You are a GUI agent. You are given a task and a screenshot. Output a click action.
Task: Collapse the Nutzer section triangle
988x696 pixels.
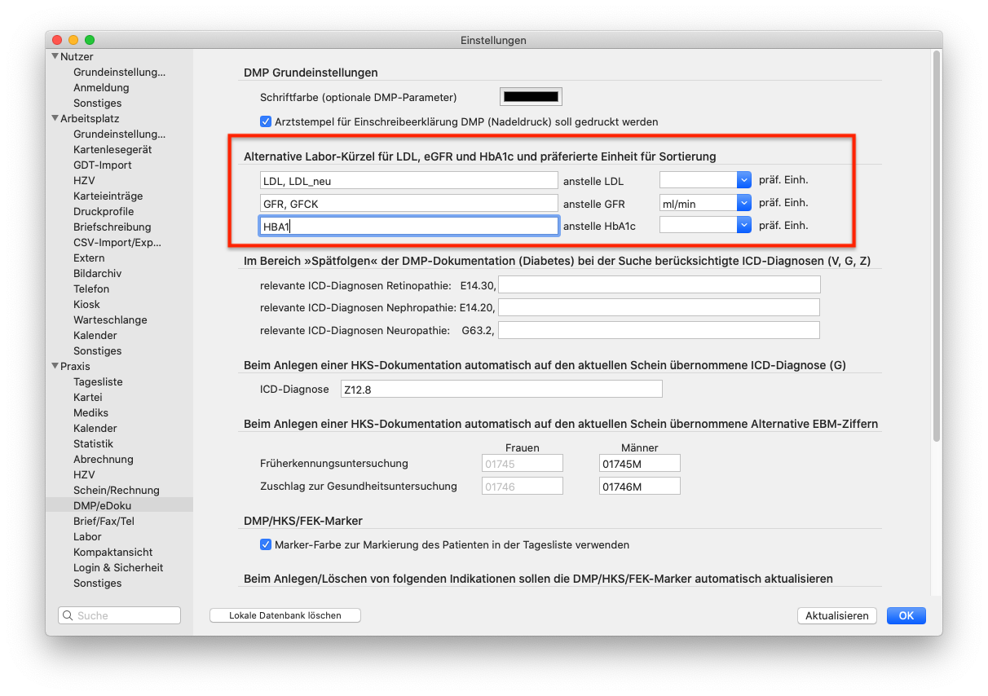[x=55, y=57]
